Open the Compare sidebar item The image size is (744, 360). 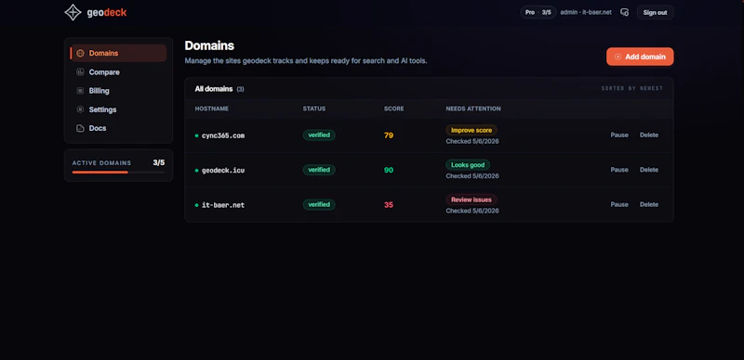[118, 72]
